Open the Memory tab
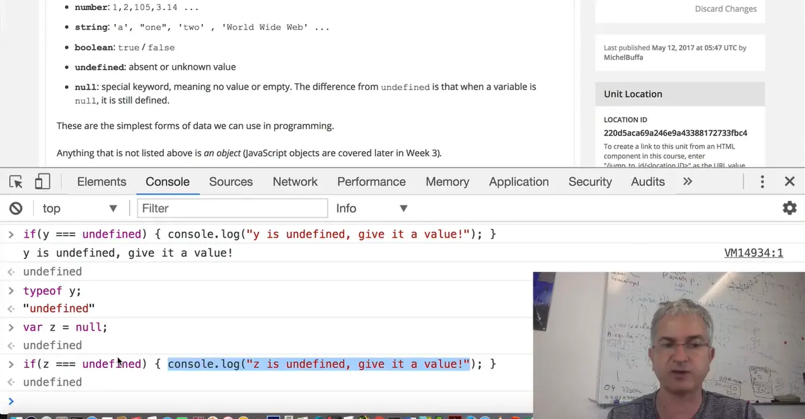Screen dimensions: 805x419 (x=447, y=181)
